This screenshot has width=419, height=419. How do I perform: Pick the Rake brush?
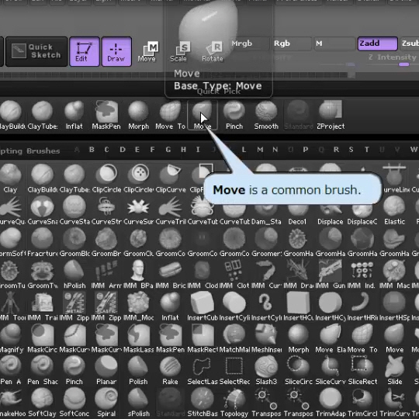click(171, 371)
